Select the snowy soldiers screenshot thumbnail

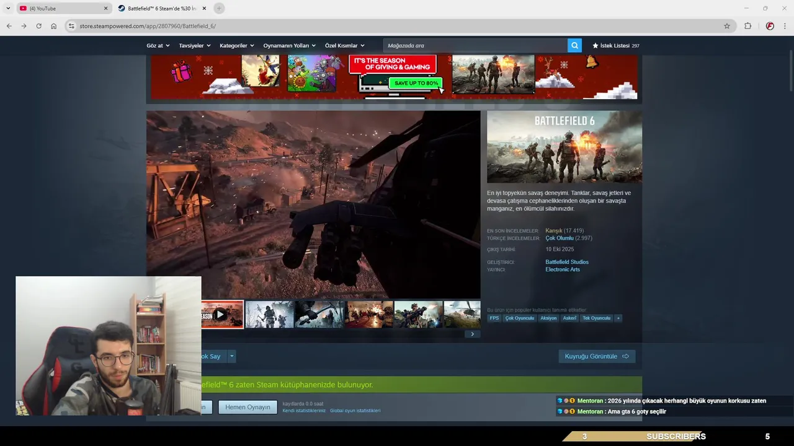click(x=269, y=315)
